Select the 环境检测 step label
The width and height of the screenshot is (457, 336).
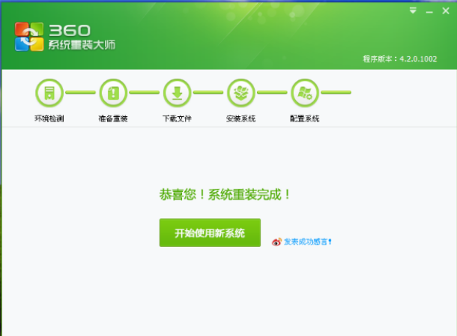coord(49,118)
